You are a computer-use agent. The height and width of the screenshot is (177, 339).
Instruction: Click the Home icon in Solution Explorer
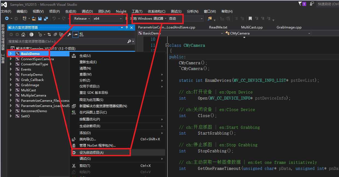23,34
